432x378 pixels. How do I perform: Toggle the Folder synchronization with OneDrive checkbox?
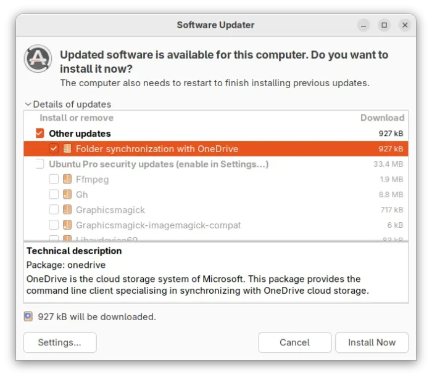[x=54, y=149]
